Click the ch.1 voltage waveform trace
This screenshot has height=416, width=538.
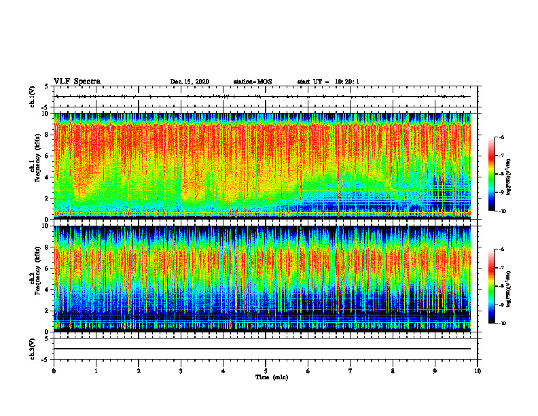[262, 97]
